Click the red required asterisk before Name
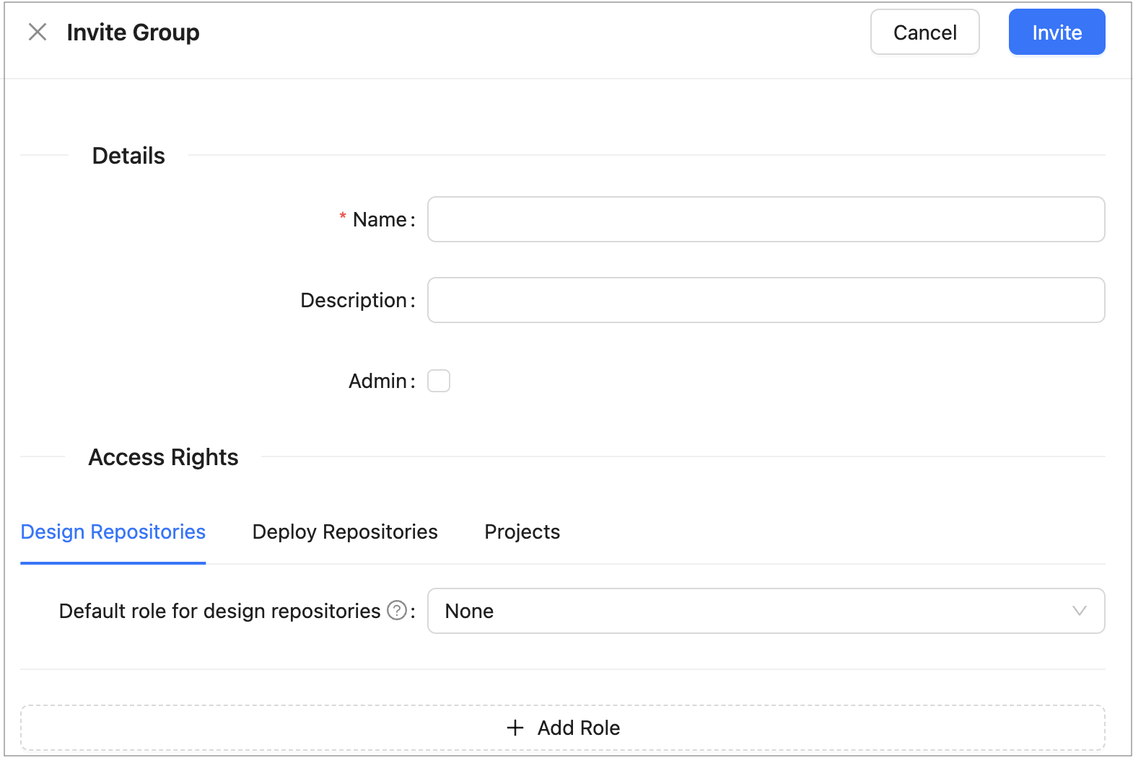 point(343,217)
